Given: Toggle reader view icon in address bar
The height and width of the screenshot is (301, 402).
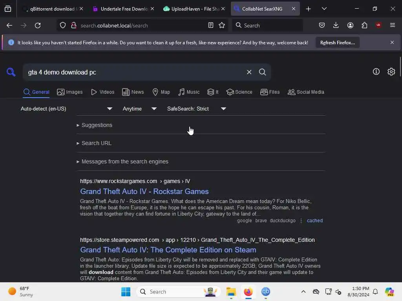Looking at the screenshot, I should [x=211, y=25].
